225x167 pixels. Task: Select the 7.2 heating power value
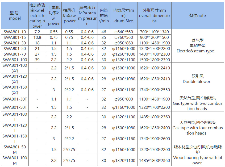coord(37,32)
